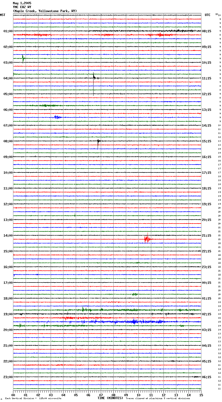Click the 18:15 UTC row label

pos(207,188)
